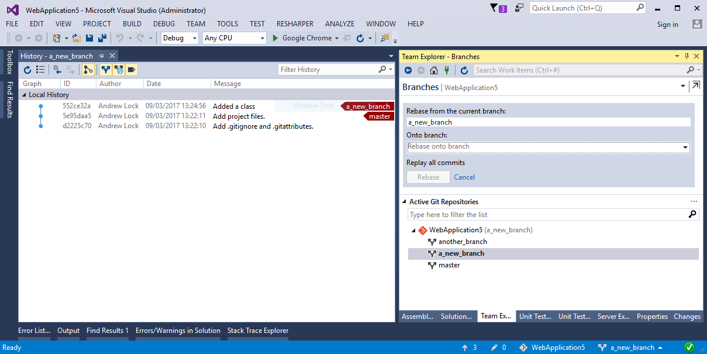Open the Onto branch dropdown

pyautogui.click(x=685, y=147)
